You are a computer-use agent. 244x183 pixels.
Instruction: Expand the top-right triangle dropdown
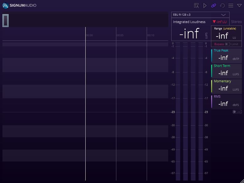tap(239, 6)
